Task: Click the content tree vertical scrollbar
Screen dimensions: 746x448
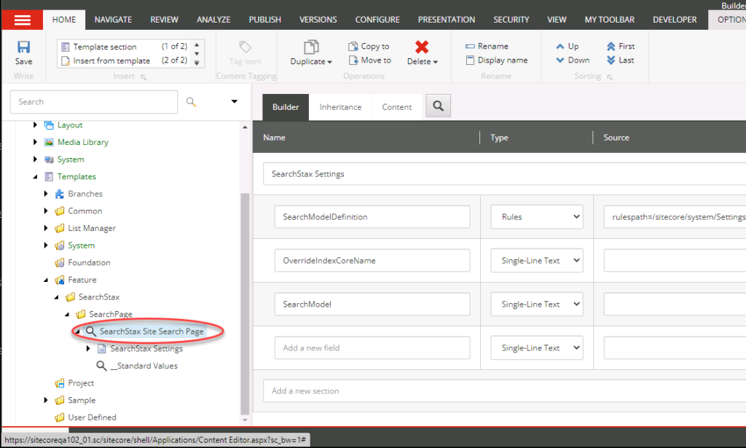Action: [245, 304]
